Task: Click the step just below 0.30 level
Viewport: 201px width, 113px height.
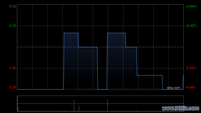Action: click(x=149, y=75)
